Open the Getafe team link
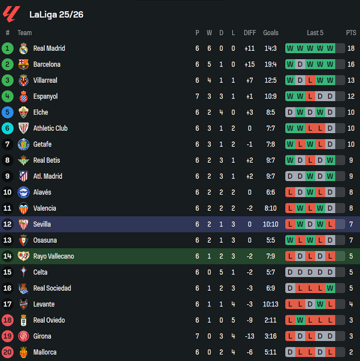The width and height of the screenshot is (360, 361). tap(42, 144)
